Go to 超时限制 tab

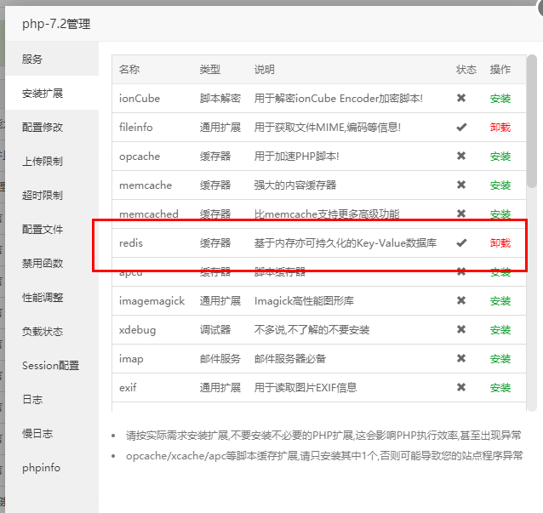pos(43,196)
